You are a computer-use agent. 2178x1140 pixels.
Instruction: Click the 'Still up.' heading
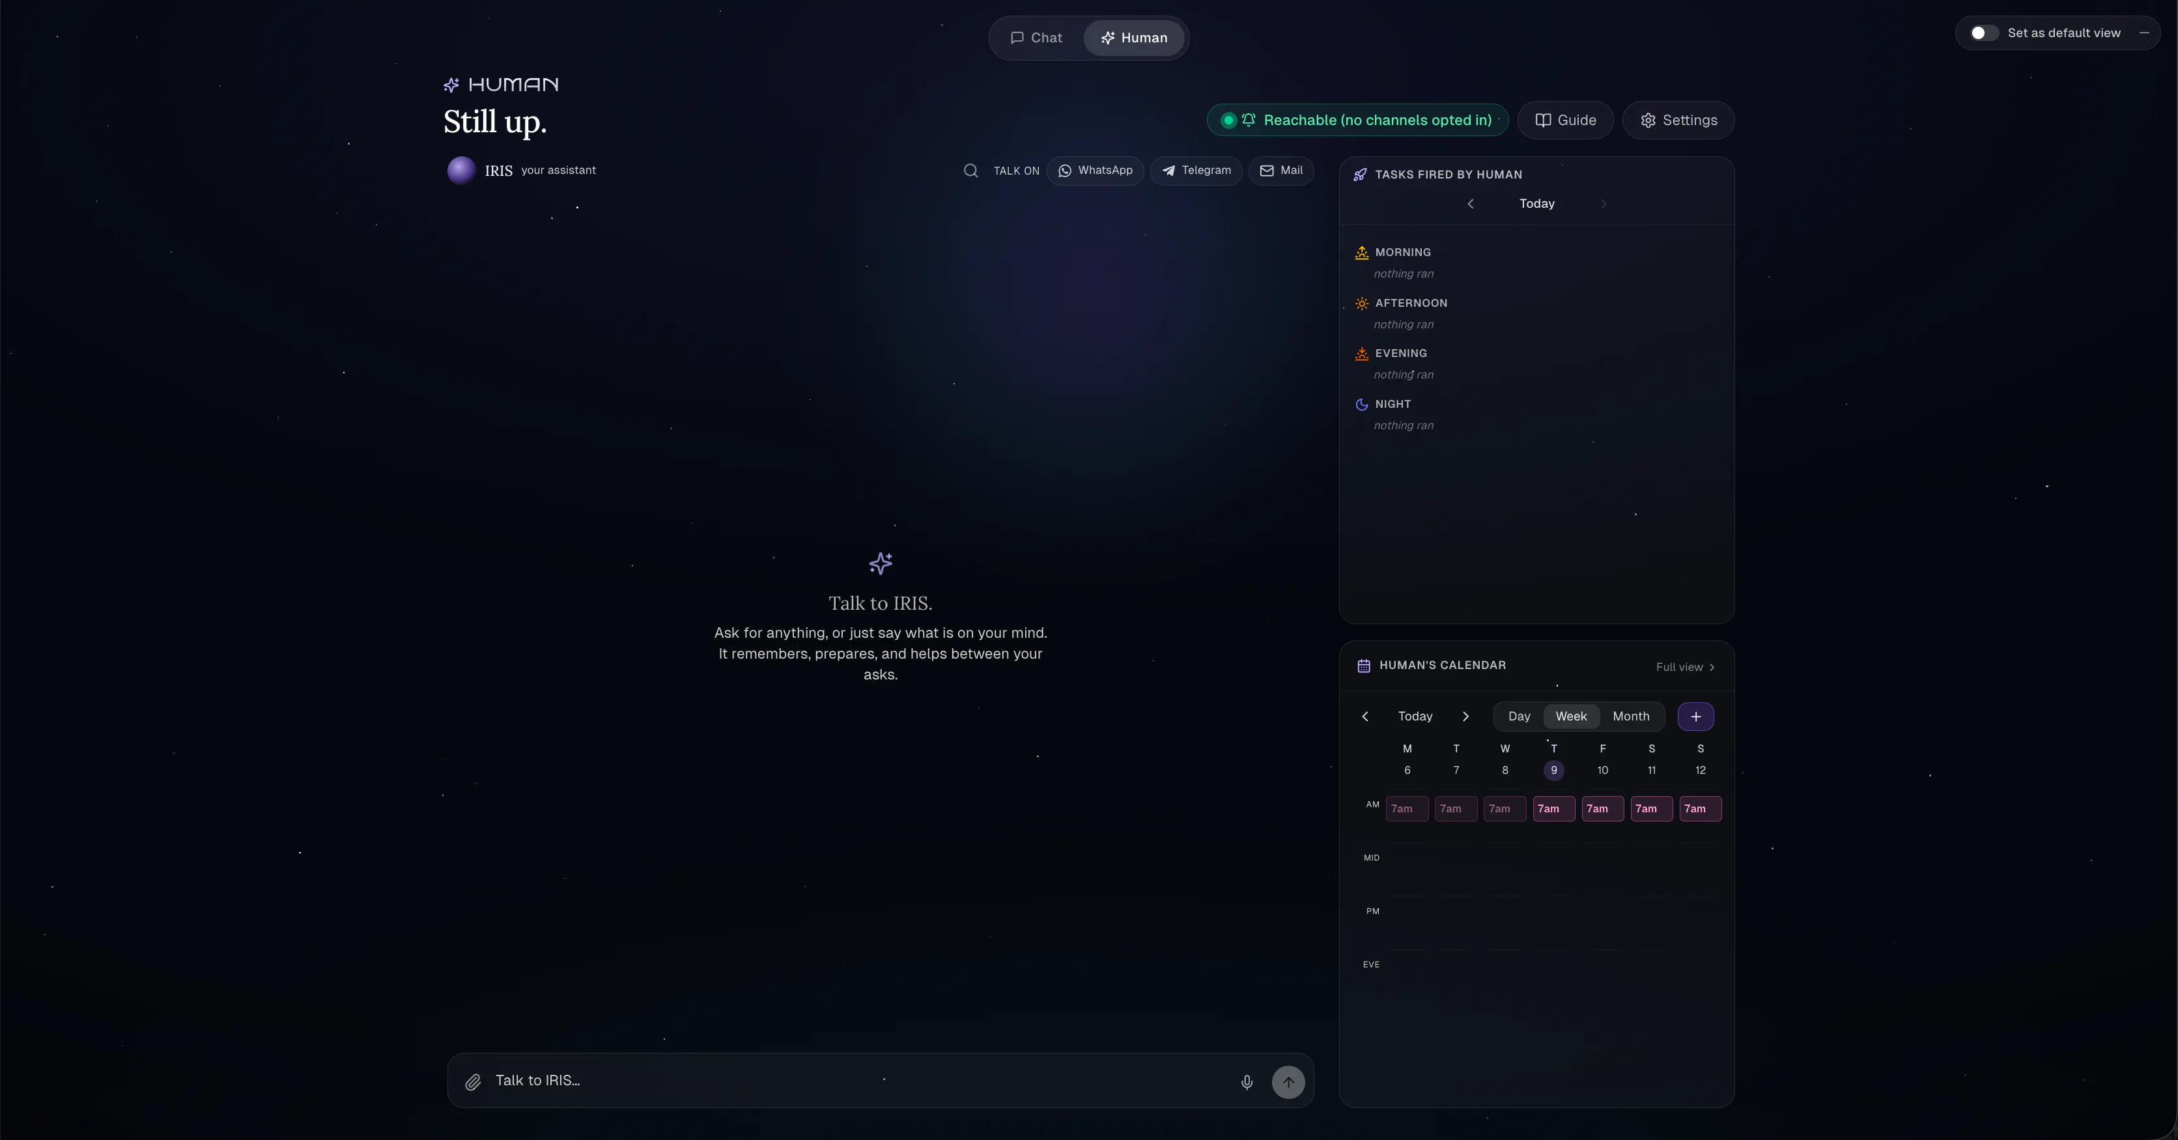[496, 122]
